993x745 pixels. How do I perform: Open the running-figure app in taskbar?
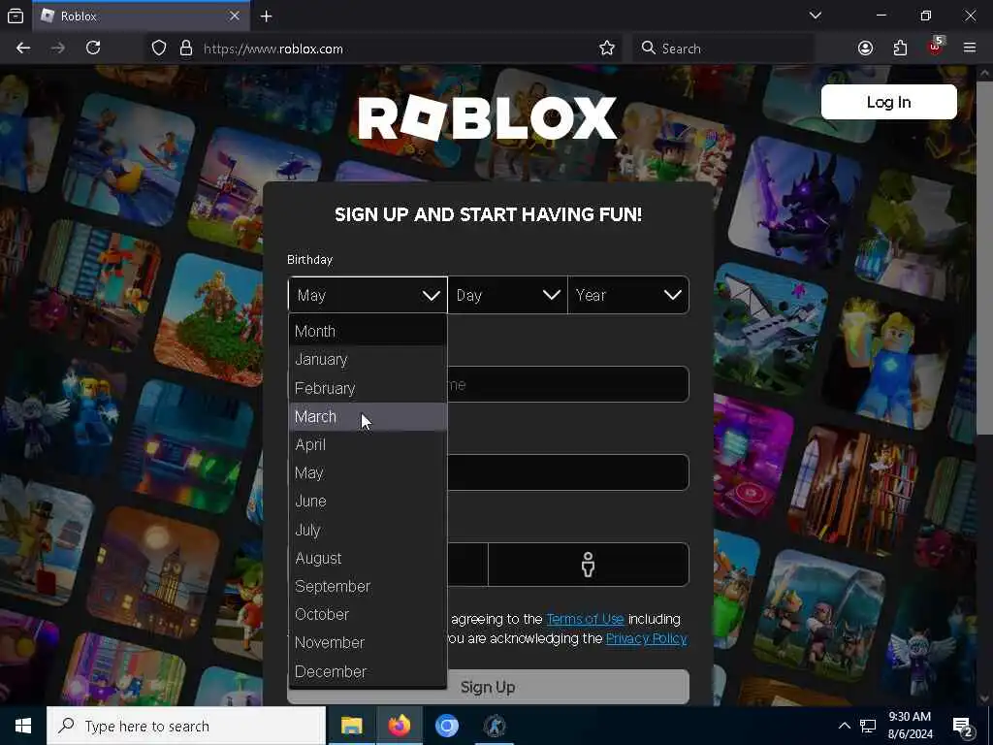coord(495,726)
